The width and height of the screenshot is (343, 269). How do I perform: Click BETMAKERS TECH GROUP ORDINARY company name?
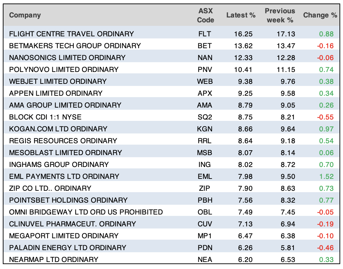coord(75,46)
